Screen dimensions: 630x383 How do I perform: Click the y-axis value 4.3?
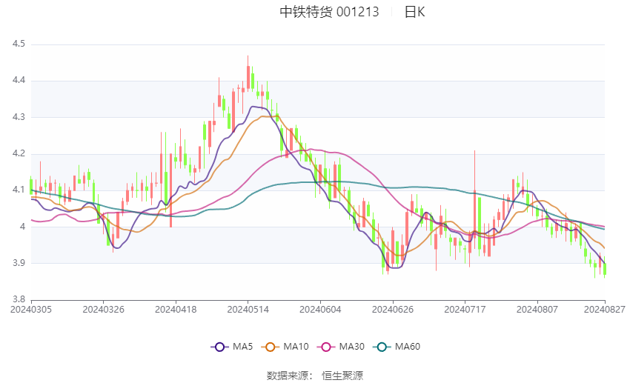[x=19, y=117]
